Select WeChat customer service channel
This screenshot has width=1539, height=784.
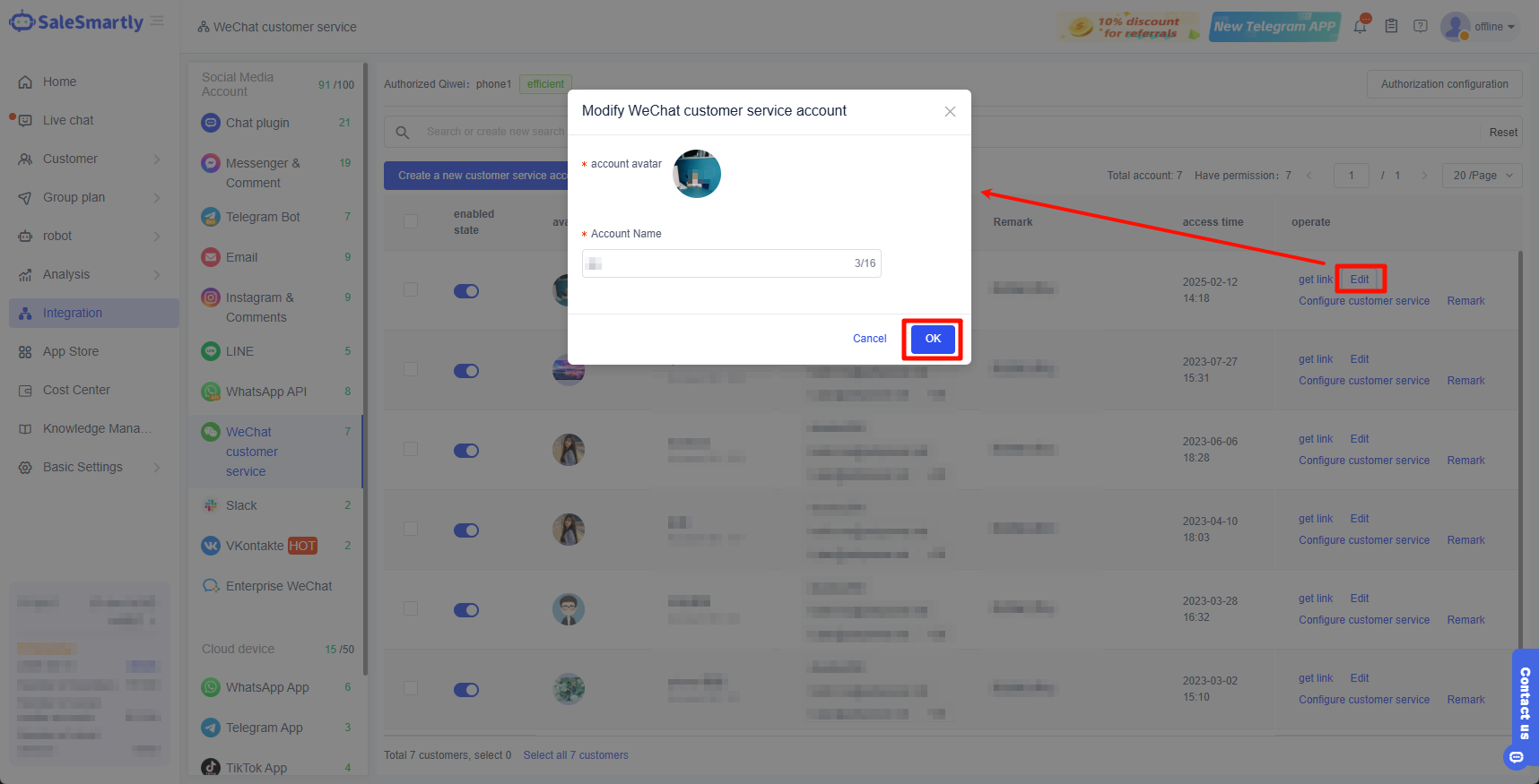pos(275,452)
